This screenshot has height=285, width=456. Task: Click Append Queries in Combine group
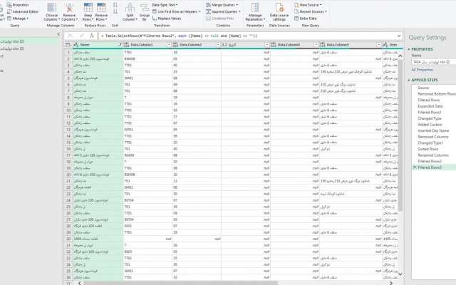(223, 11)
